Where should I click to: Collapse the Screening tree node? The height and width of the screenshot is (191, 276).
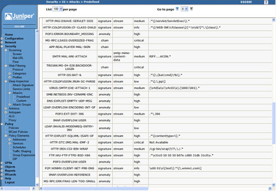[x=5, y=50]
